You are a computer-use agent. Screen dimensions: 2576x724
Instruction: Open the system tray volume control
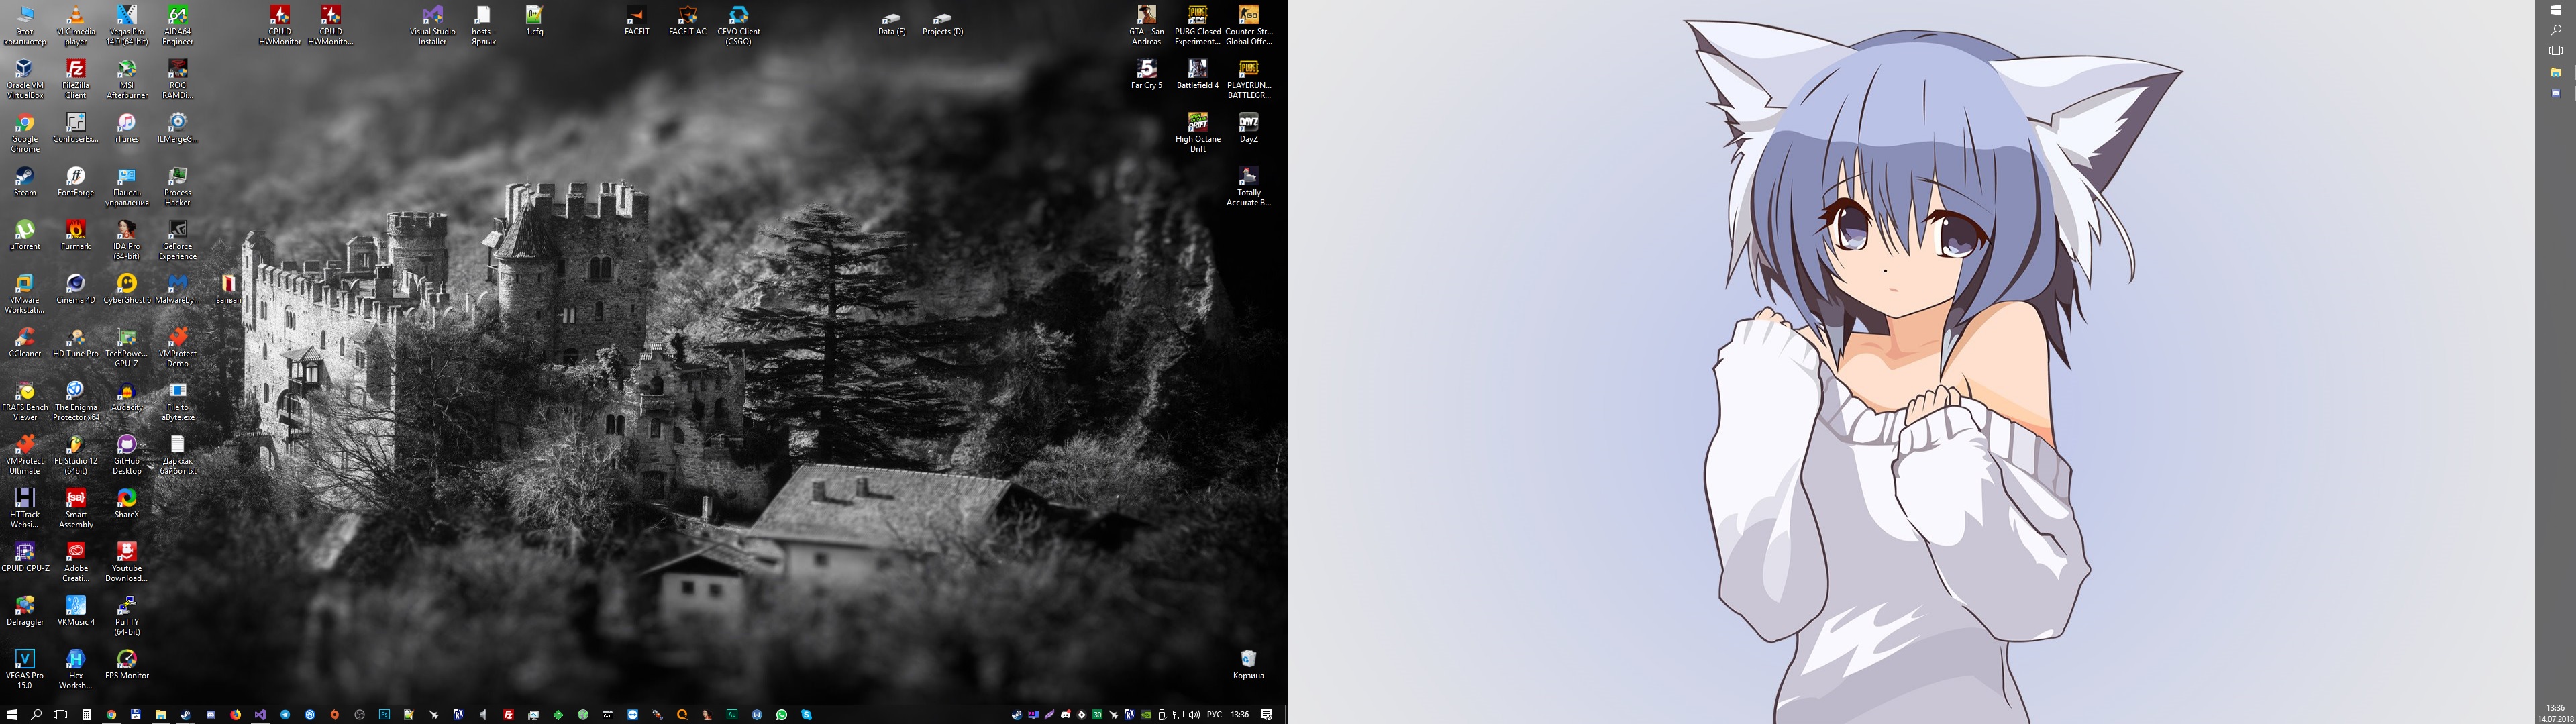pos(1194,715)
